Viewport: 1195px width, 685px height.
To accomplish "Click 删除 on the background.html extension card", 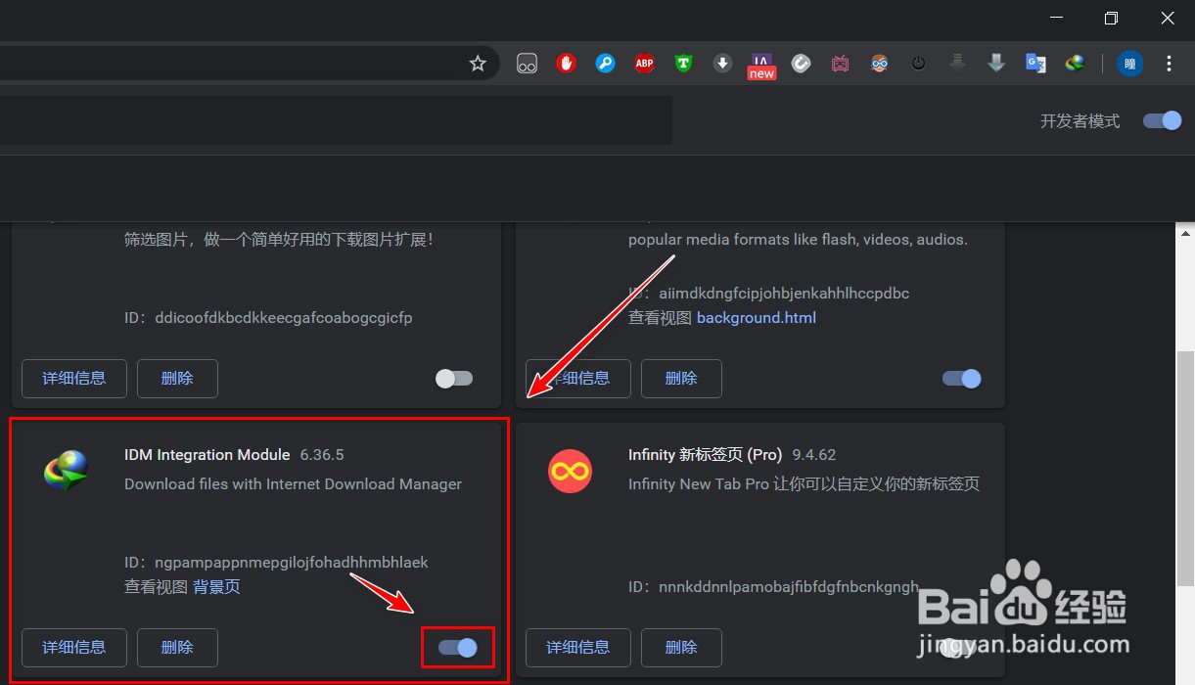I will [681, 378].
